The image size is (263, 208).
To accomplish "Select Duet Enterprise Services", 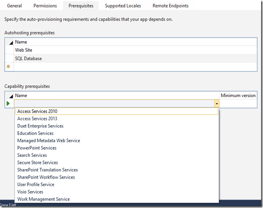I will coord(117,126).
